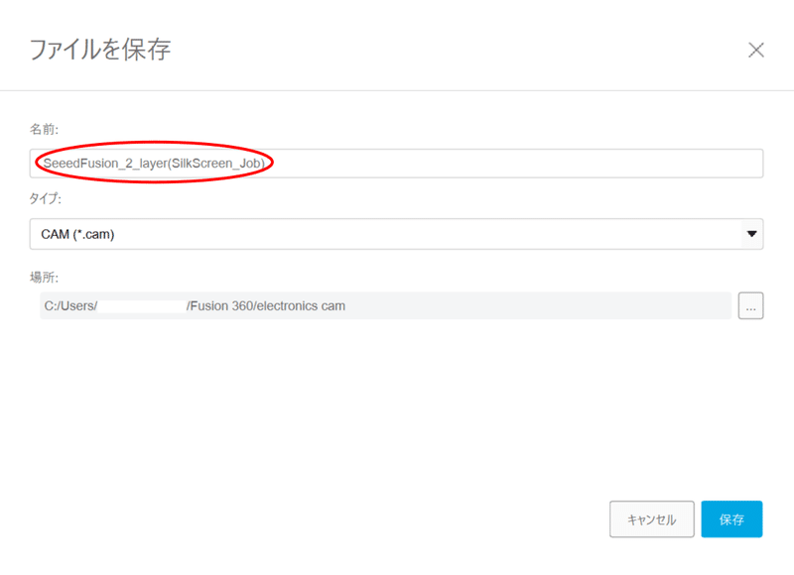Click the キャンセル button
794x575 pixels.
tap(652, 519)
